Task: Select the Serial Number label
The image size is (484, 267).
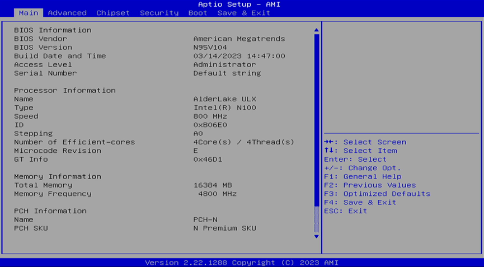Action: [45, 73]
